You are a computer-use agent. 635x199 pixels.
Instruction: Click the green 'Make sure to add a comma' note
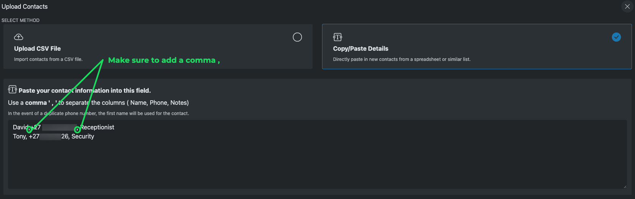164,60
